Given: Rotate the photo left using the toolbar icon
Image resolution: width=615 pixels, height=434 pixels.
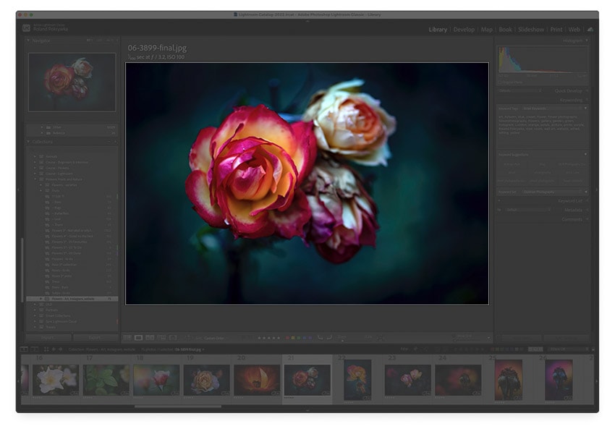Looking at the screenshot, I should click(x=318, y=337).
